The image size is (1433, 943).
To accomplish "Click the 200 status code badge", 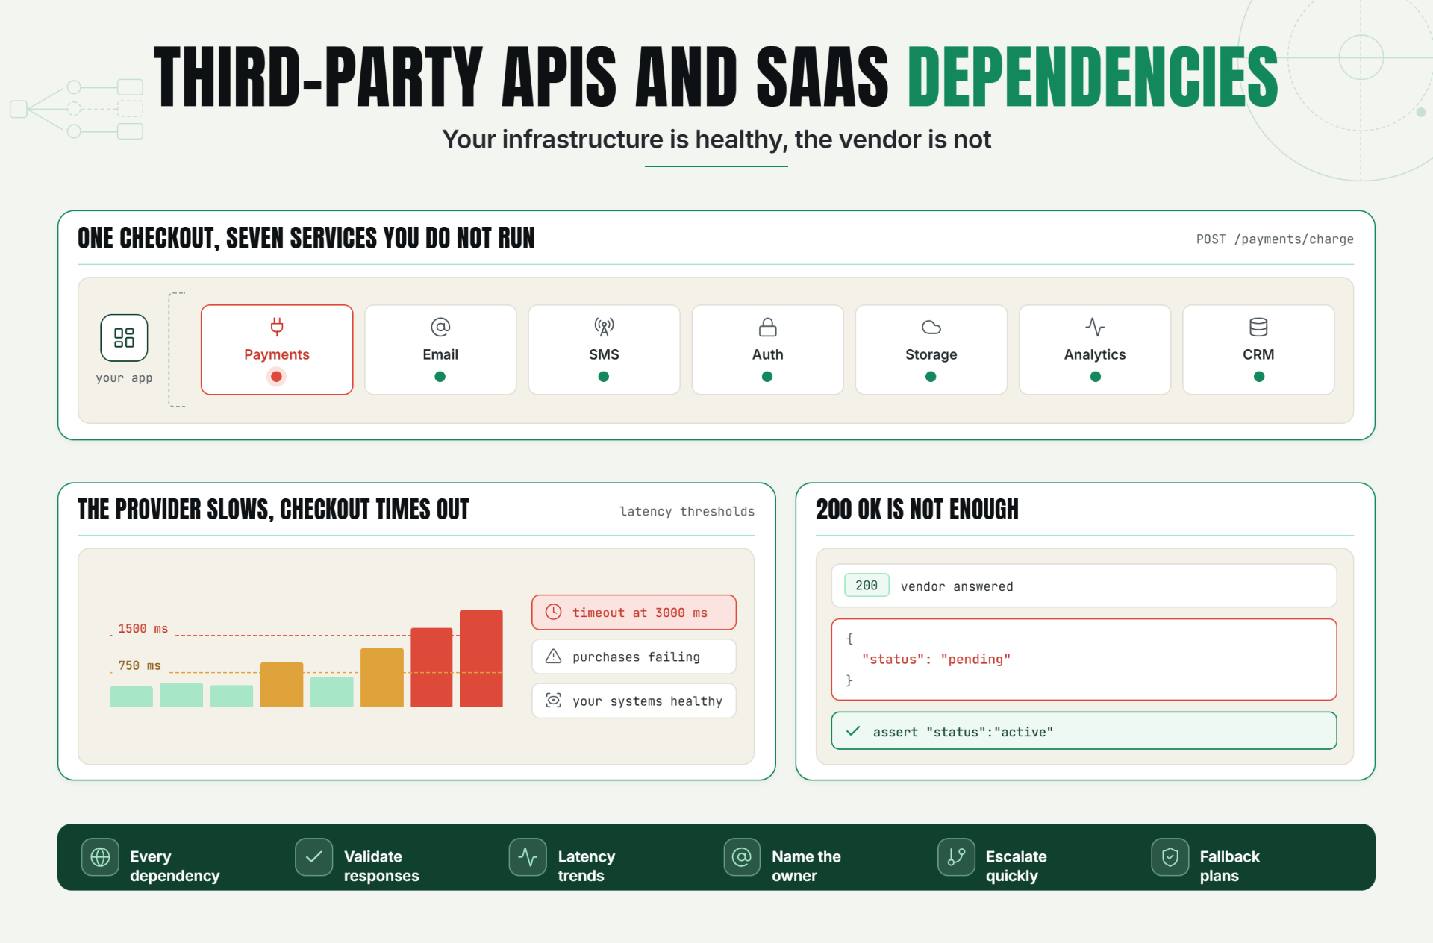I will click(x=867, y=586).
